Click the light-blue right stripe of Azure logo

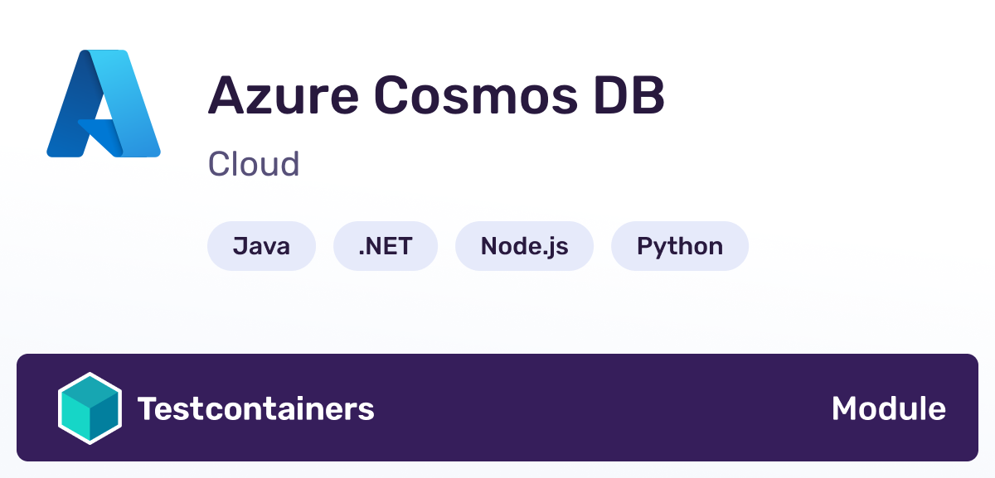pyautogui.click(x=137, y=104)
